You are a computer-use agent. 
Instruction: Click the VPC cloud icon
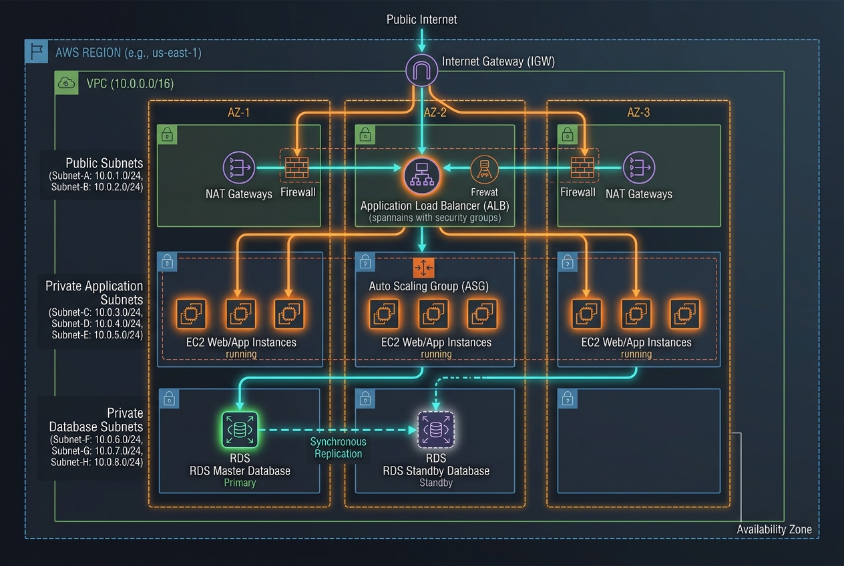tap(66, 83)
